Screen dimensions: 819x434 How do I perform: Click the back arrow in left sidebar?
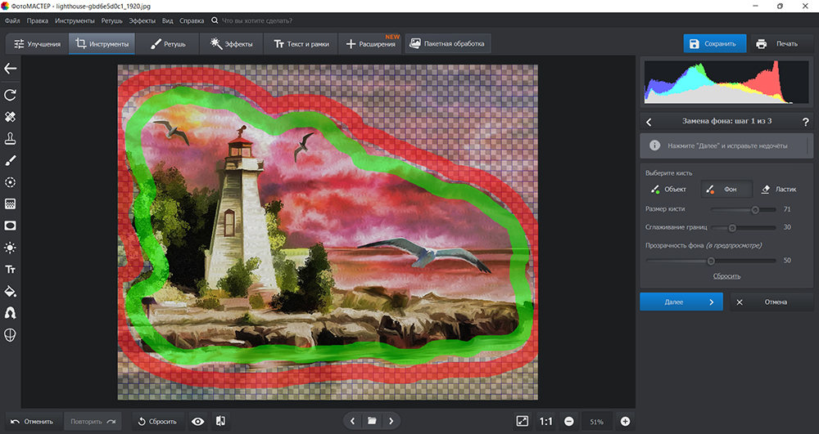[11, 69]
